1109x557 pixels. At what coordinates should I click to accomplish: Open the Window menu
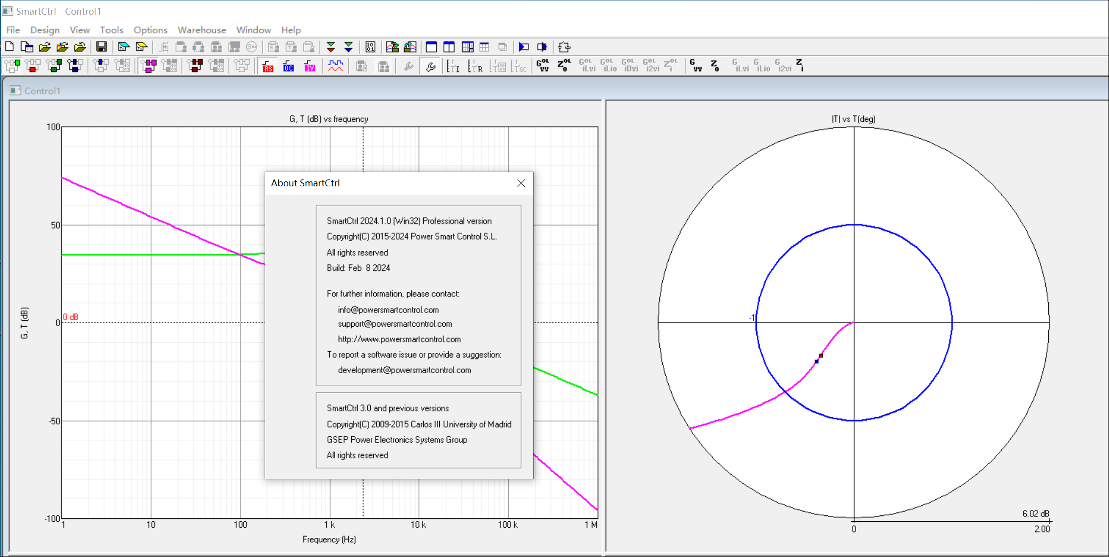(x=253, y=30)
